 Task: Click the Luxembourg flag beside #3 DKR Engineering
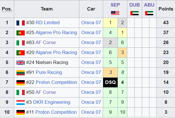[20, 102]
